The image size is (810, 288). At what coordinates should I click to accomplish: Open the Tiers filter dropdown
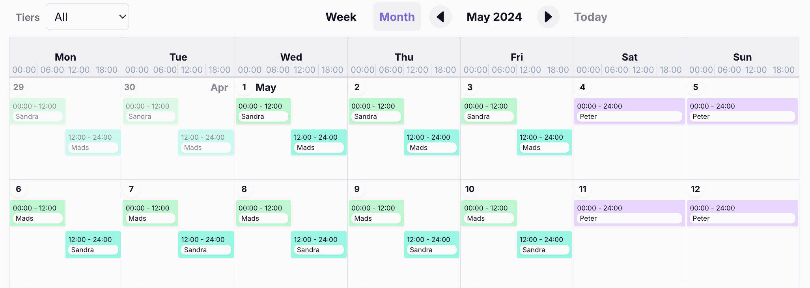tap(87, 17)
